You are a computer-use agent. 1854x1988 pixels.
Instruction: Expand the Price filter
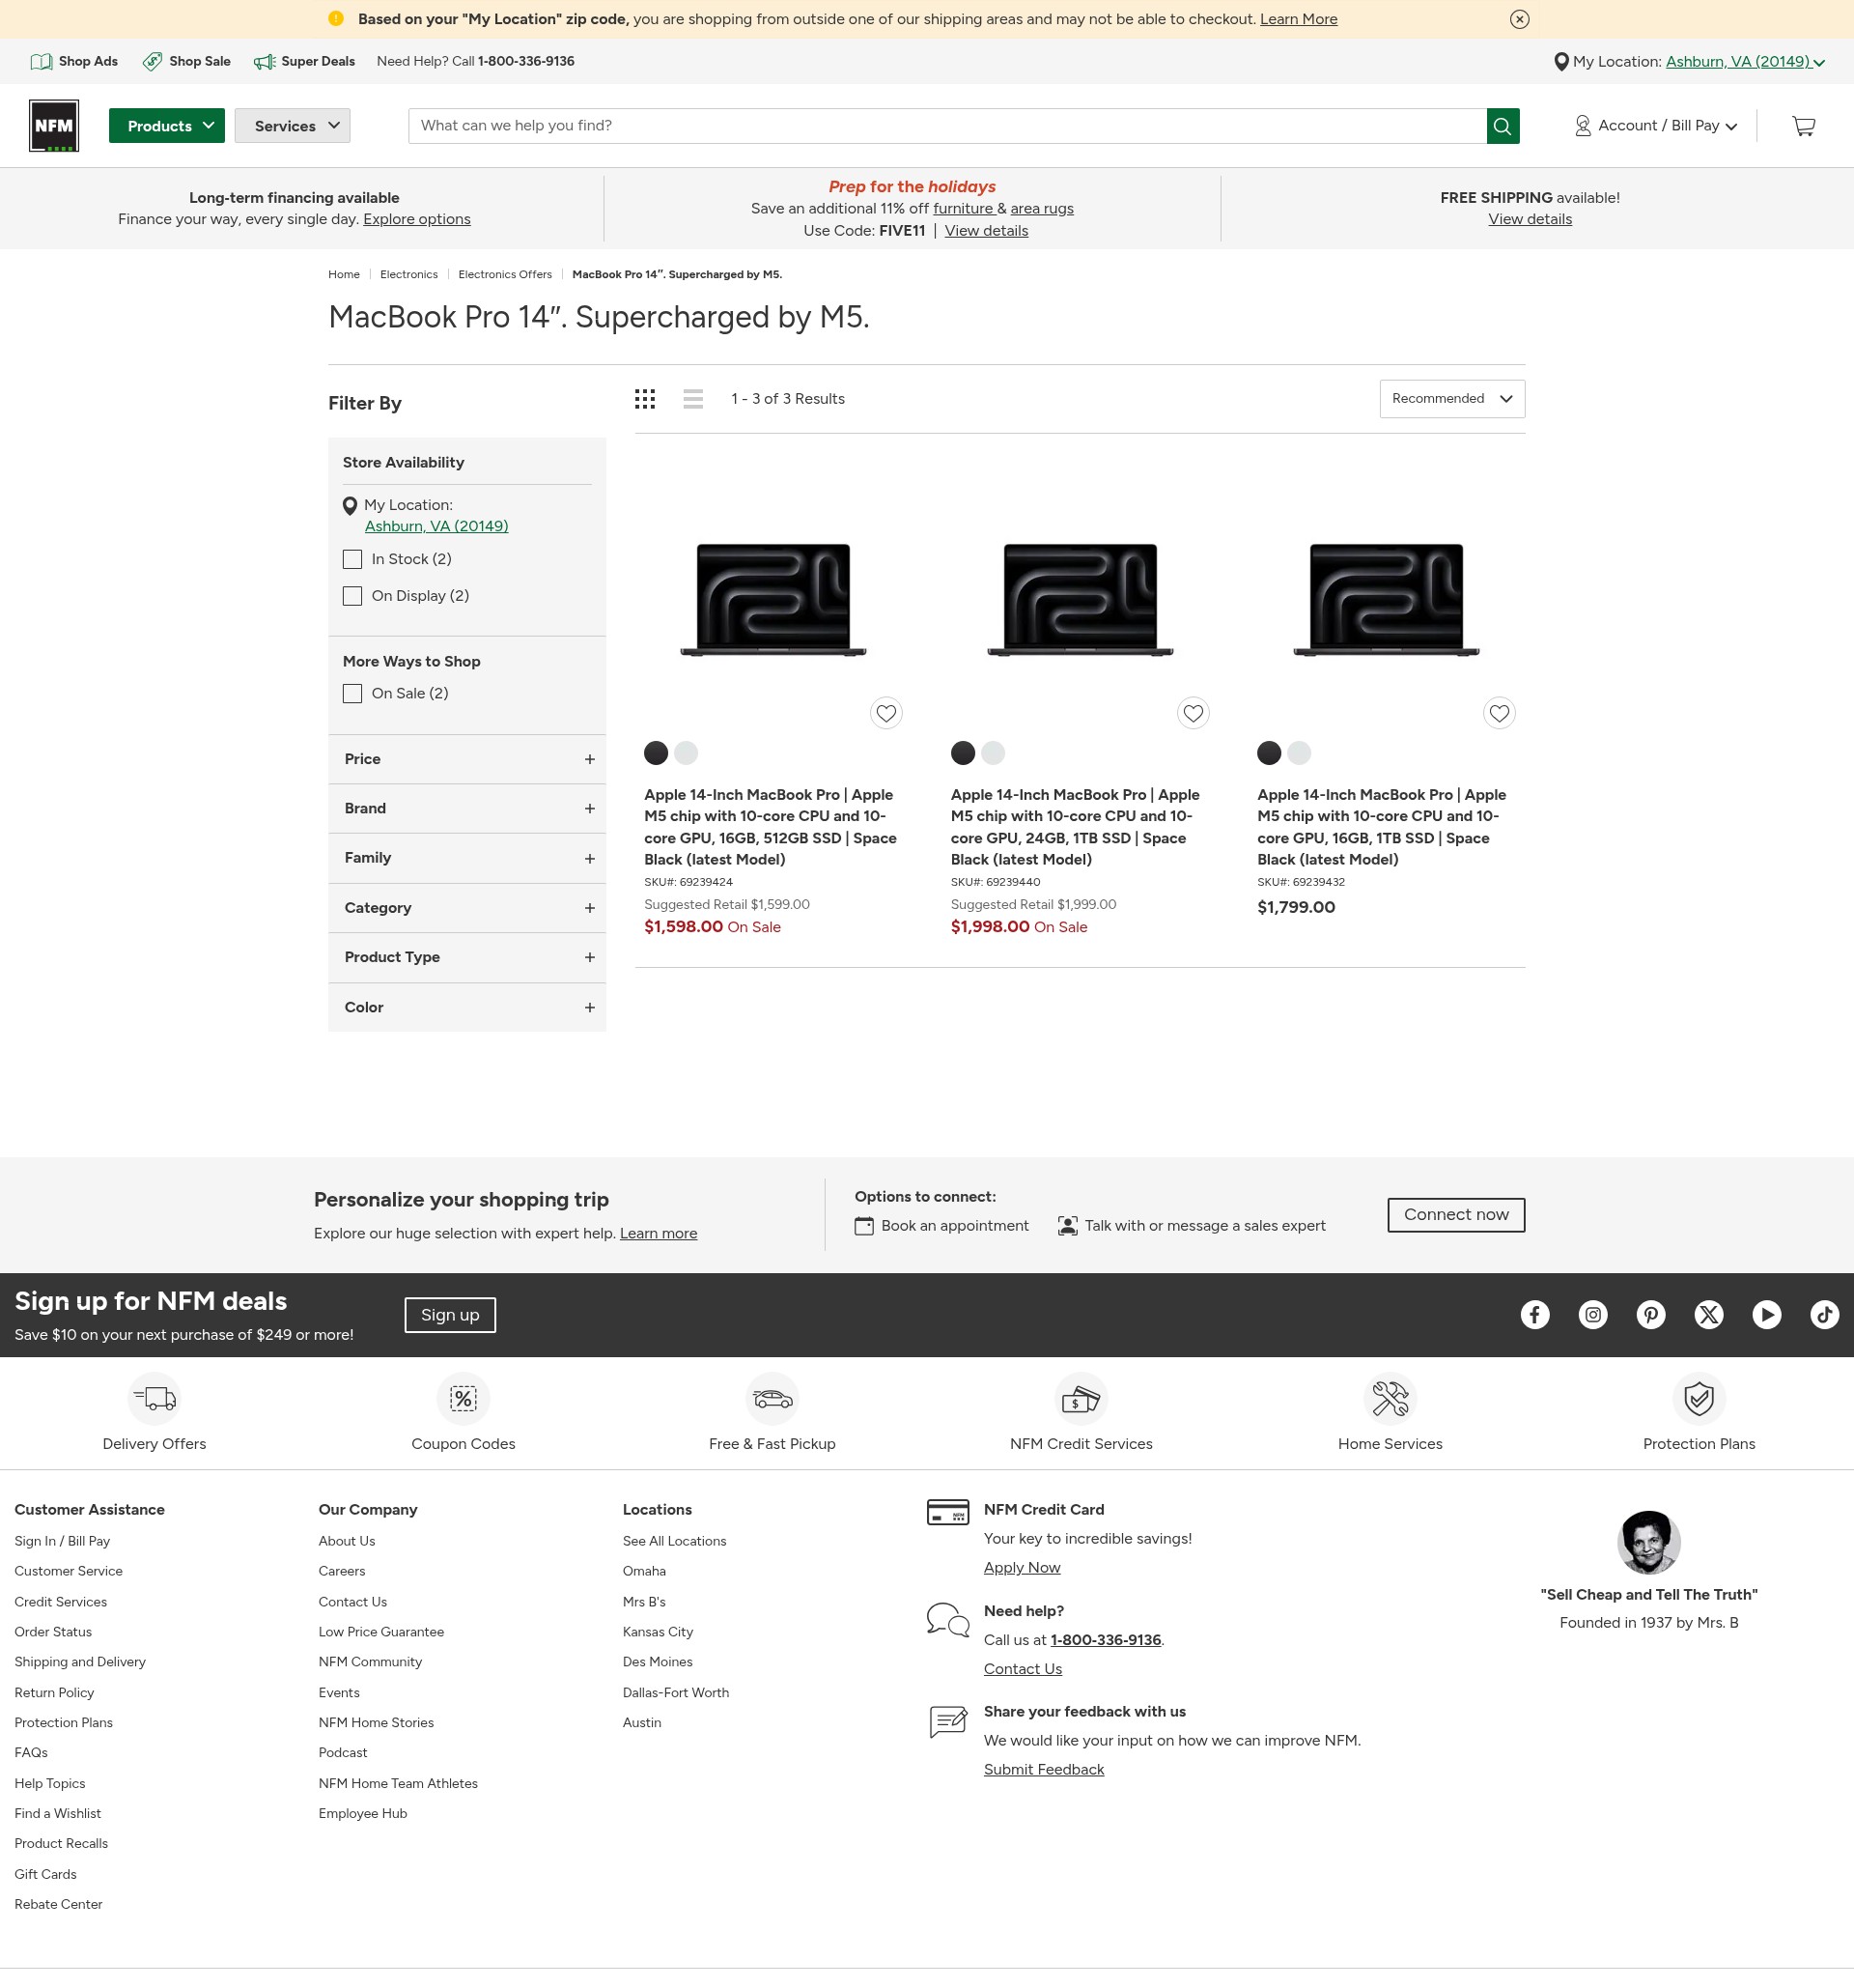pos(466,759)
